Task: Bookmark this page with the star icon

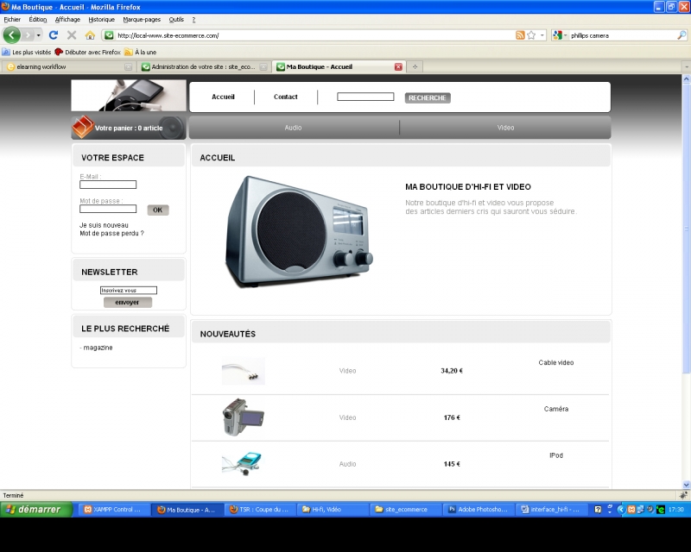Action: tap(531, 35)
